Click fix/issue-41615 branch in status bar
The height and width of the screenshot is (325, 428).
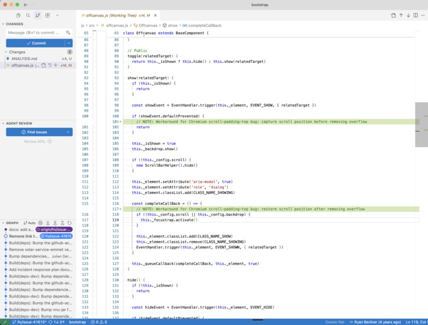pyautogui.click(x=29, y=322)
